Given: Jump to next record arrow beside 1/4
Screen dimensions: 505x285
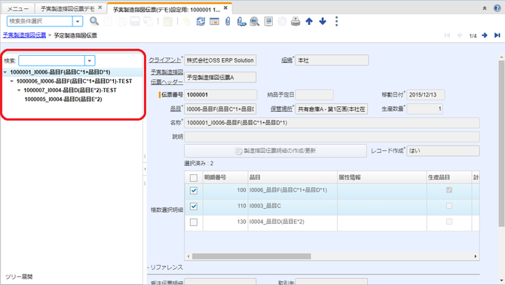Looking at the screenshot, I should pos(485,35).
